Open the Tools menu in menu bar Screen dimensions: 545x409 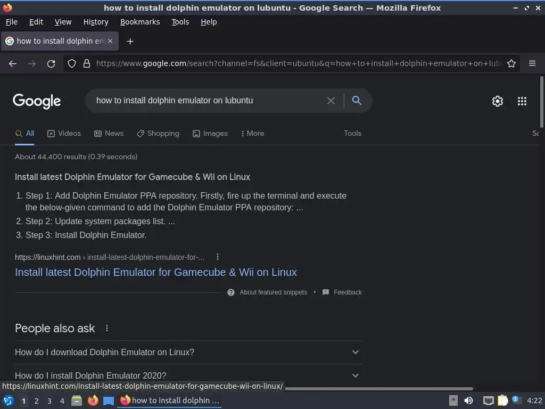(x=180, y=22)
